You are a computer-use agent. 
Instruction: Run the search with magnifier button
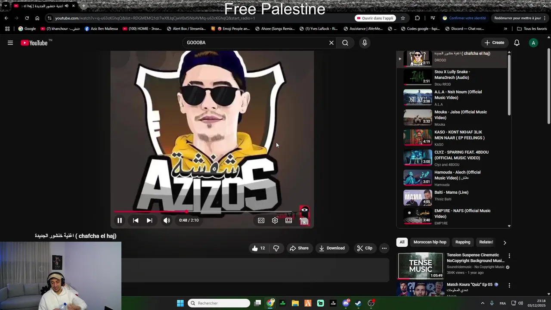[x=345, y=43]
